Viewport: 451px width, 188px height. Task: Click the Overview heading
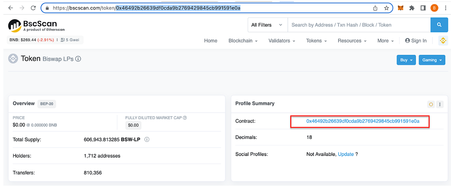point(24,103)
